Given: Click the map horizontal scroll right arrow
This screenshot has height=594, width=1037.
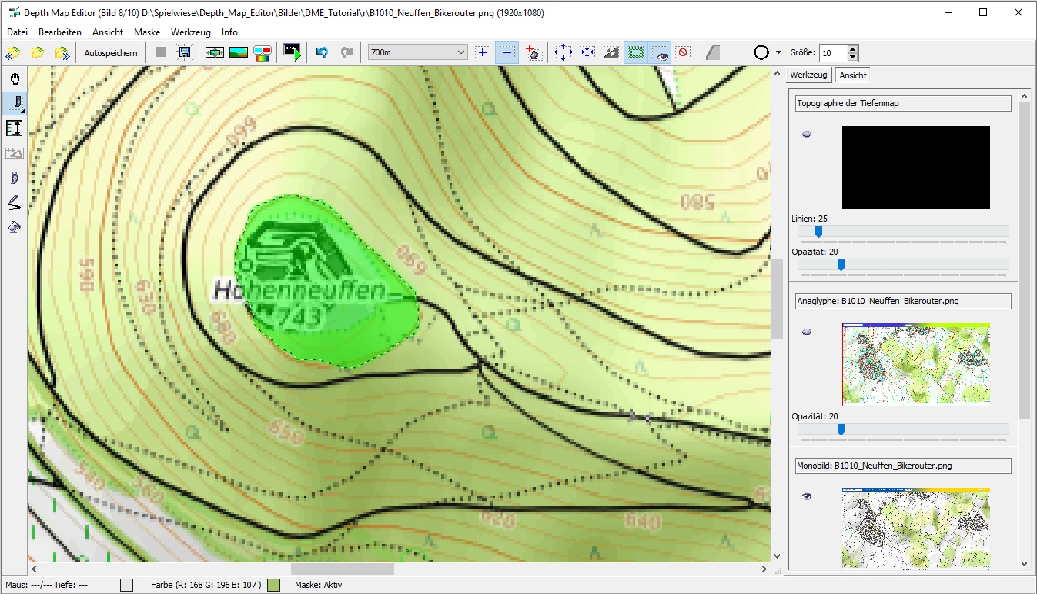Looking at the screenshot, I should pyautogui.click(x=764, y=569).
